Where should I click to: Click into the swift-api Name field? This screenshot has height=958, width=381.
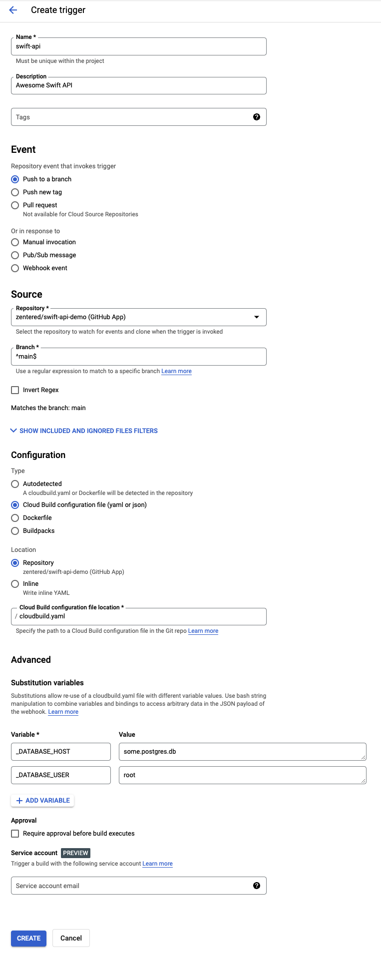(x=138, y=46)
